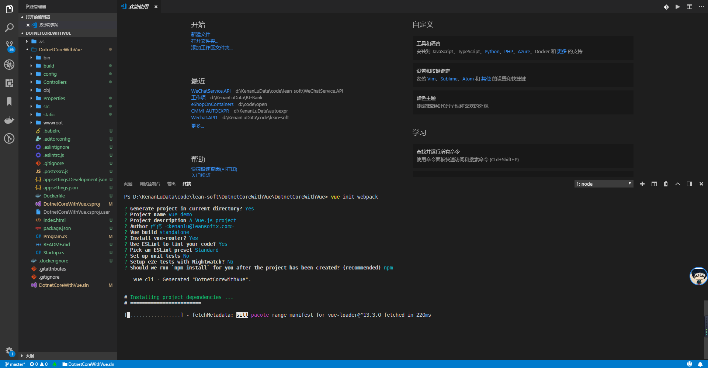The width and height of the screenshot is (708, 368).
Task: Click the floating cartoon avatar
Action: (x=698, y=276)
